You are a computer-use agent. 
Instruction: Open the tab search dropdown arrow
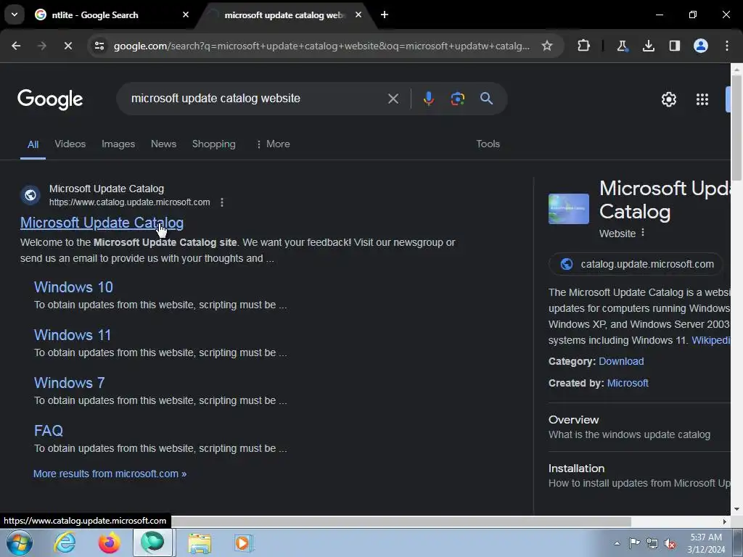(x=15, y=15)
